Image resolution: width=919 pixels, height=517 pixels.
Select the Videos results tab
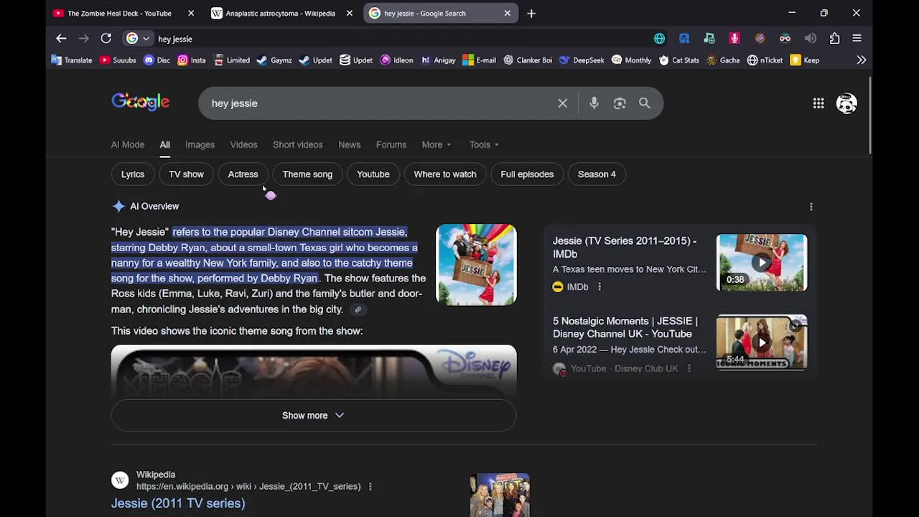click(x=243, y=144)
